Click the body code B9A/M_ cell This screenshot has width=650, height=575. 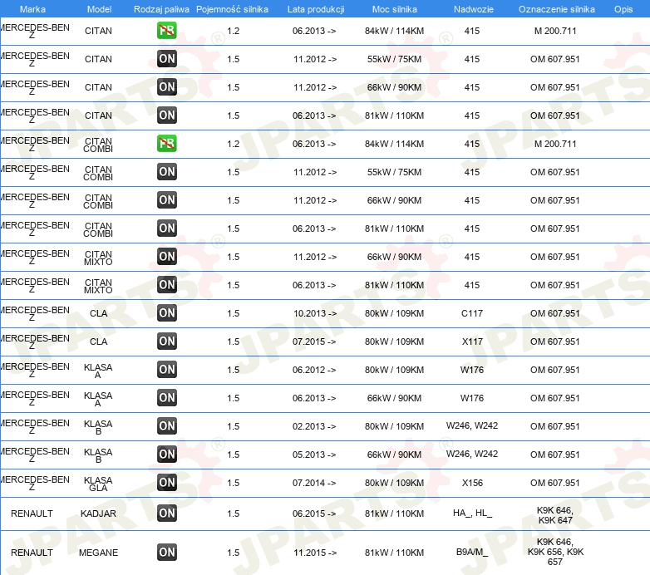click(472, 553)
